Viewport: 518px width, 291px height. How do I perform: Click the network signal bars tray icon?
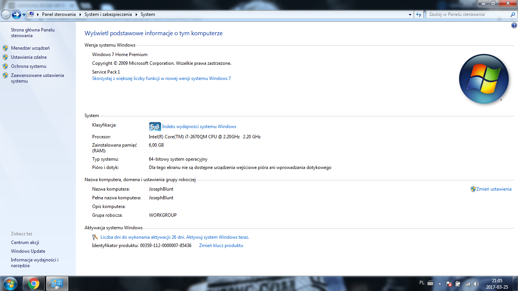[x=467, y=283]
